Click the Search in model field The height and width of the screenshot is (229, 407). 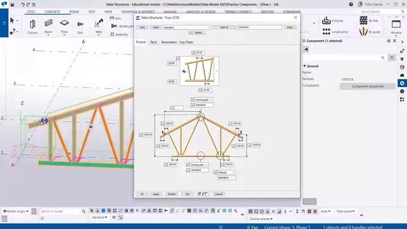[60, 211]
